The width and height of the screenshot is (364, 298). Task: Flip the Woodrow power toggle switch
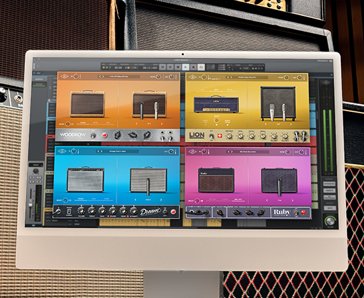coord(93,135)
